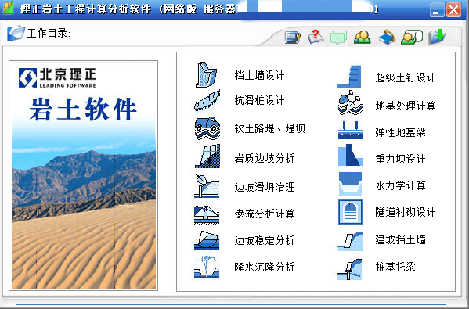Open the 挡土墙设计 retaining wall icon

coord(207,75)
